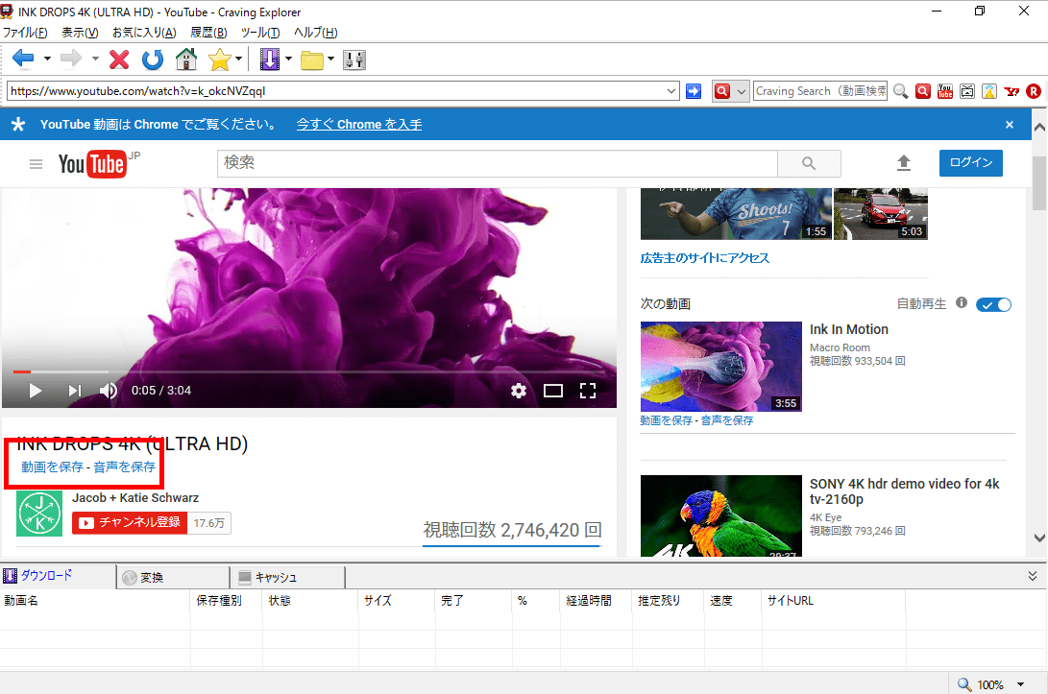The image size is (1048, 694).
Task: Expand the download icon dropdown arrow
Action: (x=288, y=59)
